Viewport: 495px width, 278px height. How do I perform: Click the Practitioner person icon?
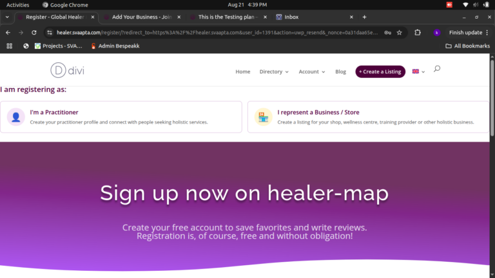coord(15,117)
